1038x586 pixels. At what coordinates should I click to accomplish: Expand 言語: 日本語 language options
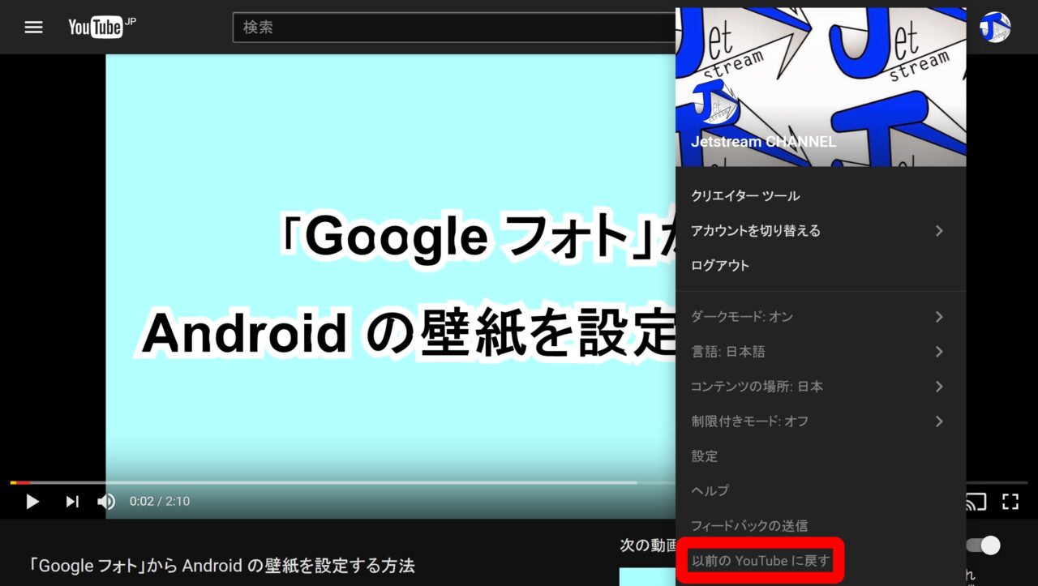pos(819,352)
